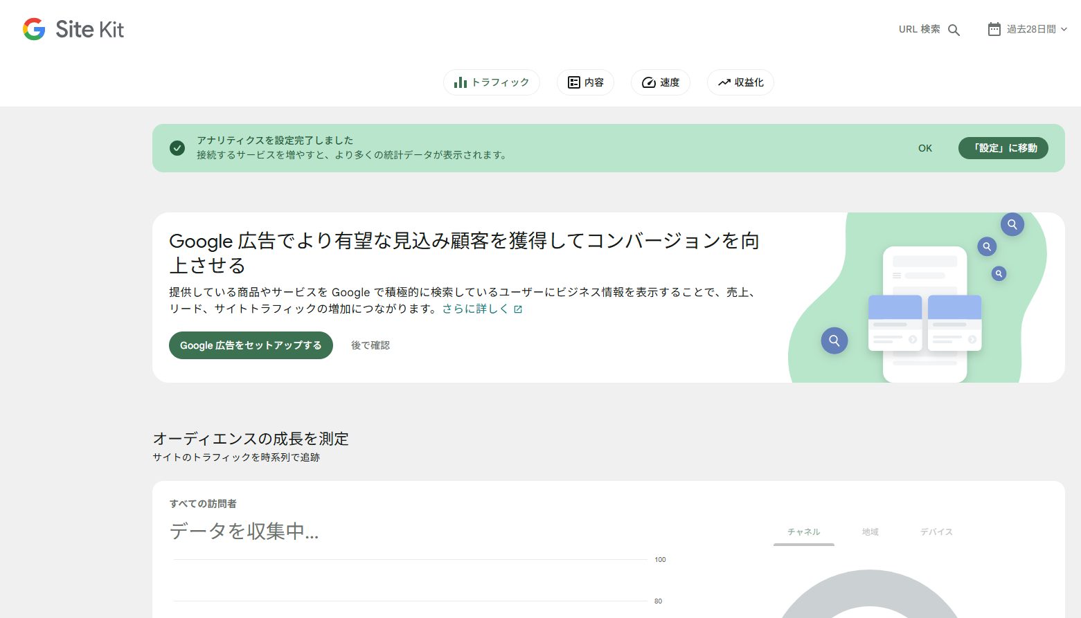This screenshot has width=1081, height=618.
Task: Click the 「設定」に移動 button
Action: pyautogui.click(x=1003, y=148)
